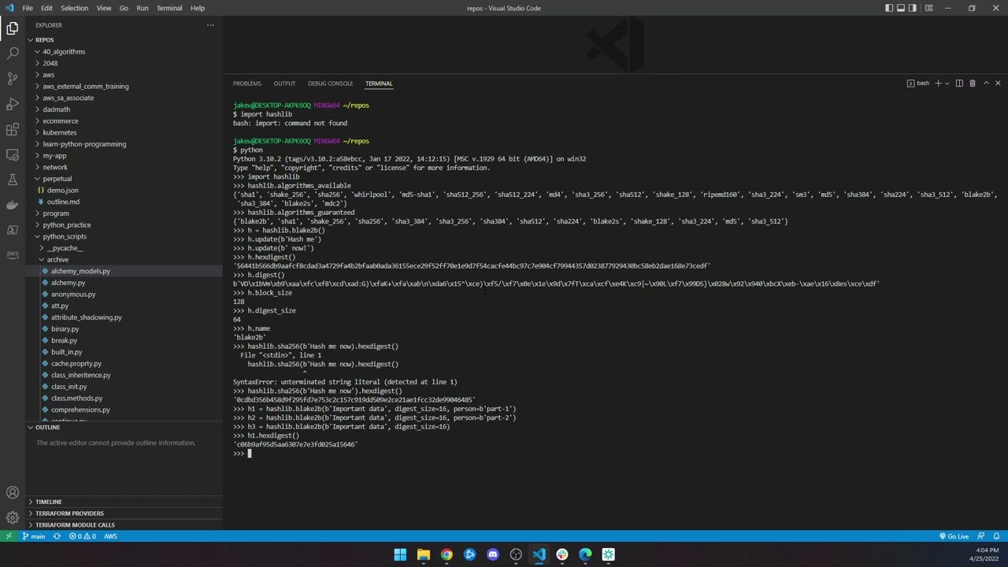Collapse the python_scripts folder

[x=65, y=236]
